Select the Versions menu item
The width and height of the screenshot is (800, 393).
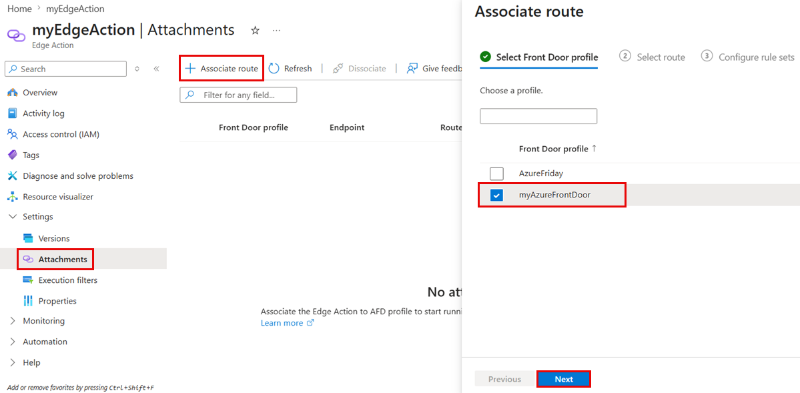click(x=54, y=238)
